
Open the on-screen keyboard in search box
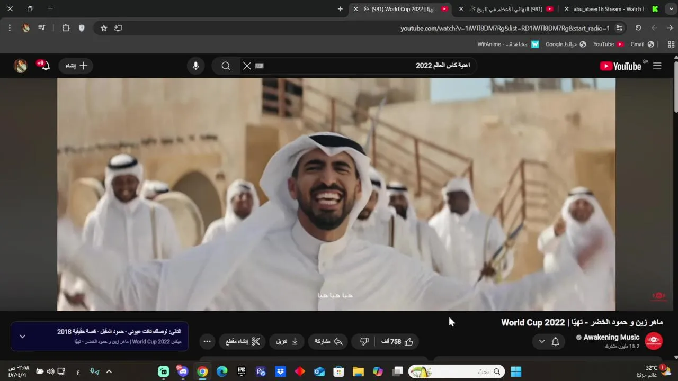click(260, 66)
